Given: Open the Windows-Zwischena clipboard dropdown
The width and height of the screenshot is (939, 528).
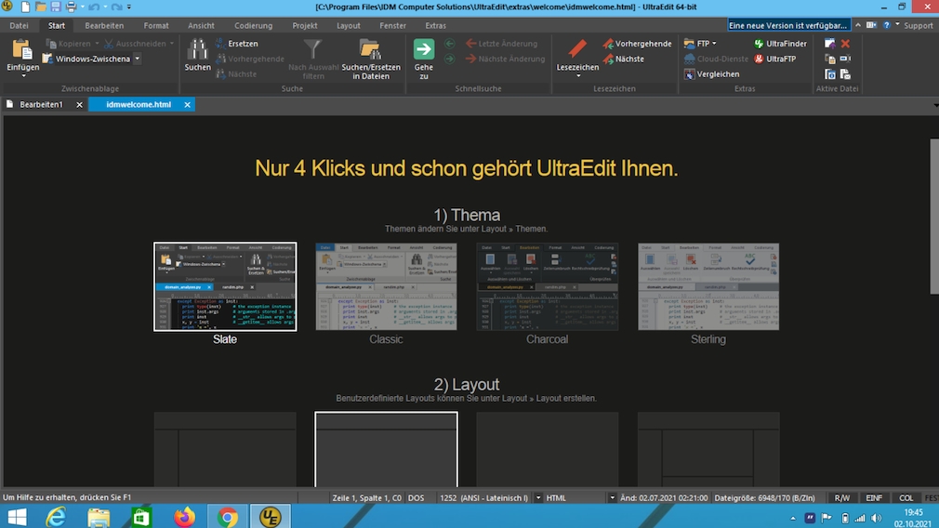Looking at the screenshot, I should (x=138, y=59).
